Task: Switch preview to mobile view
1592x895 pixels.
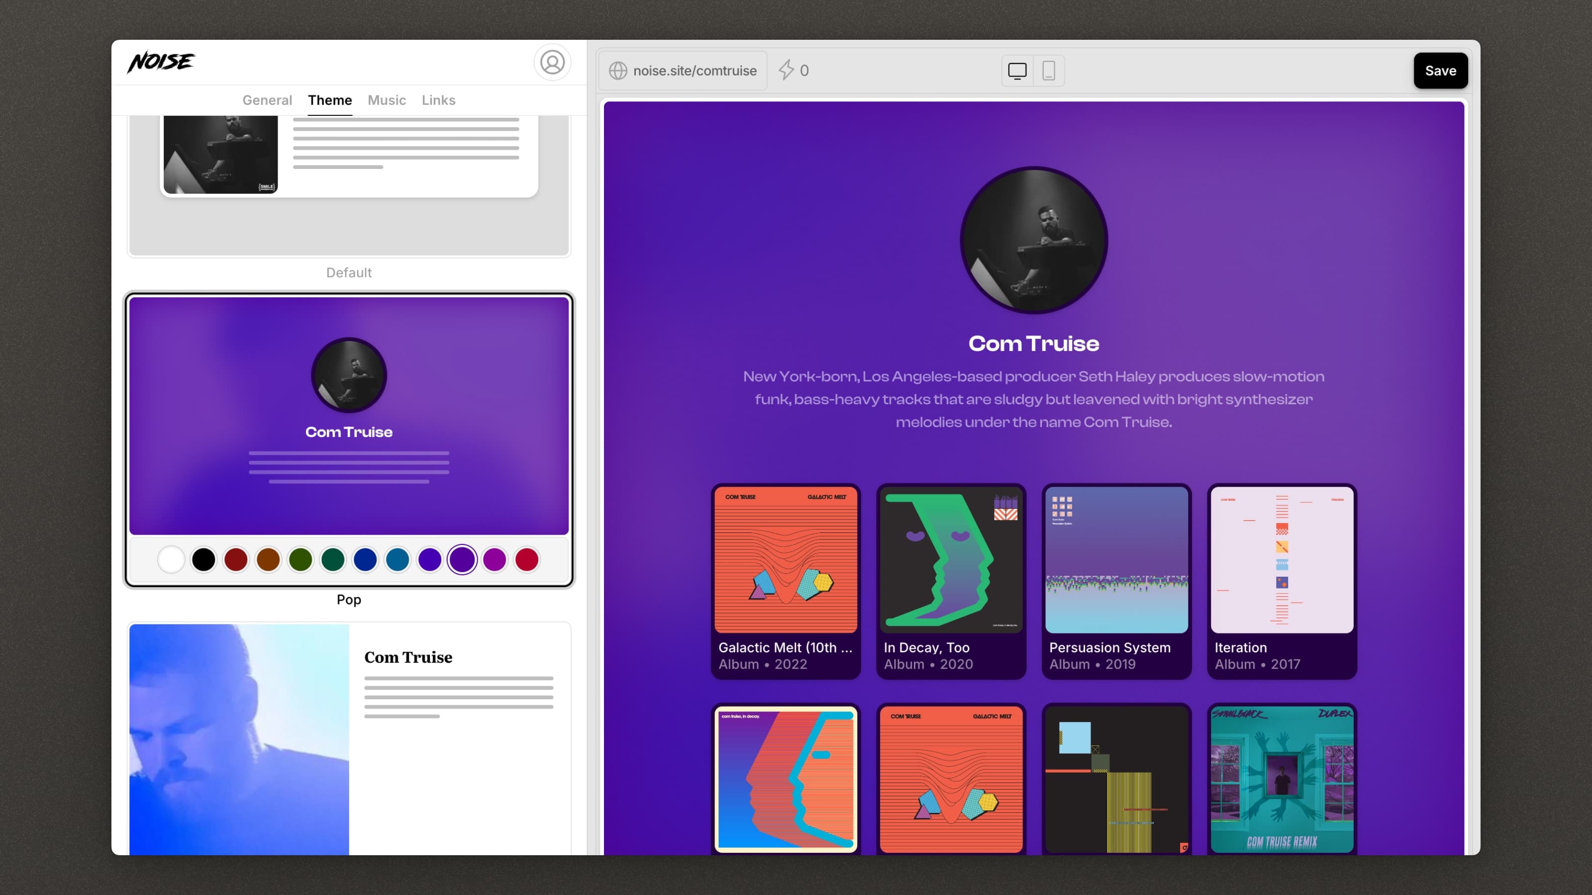Action: (x=1049, y=71)
